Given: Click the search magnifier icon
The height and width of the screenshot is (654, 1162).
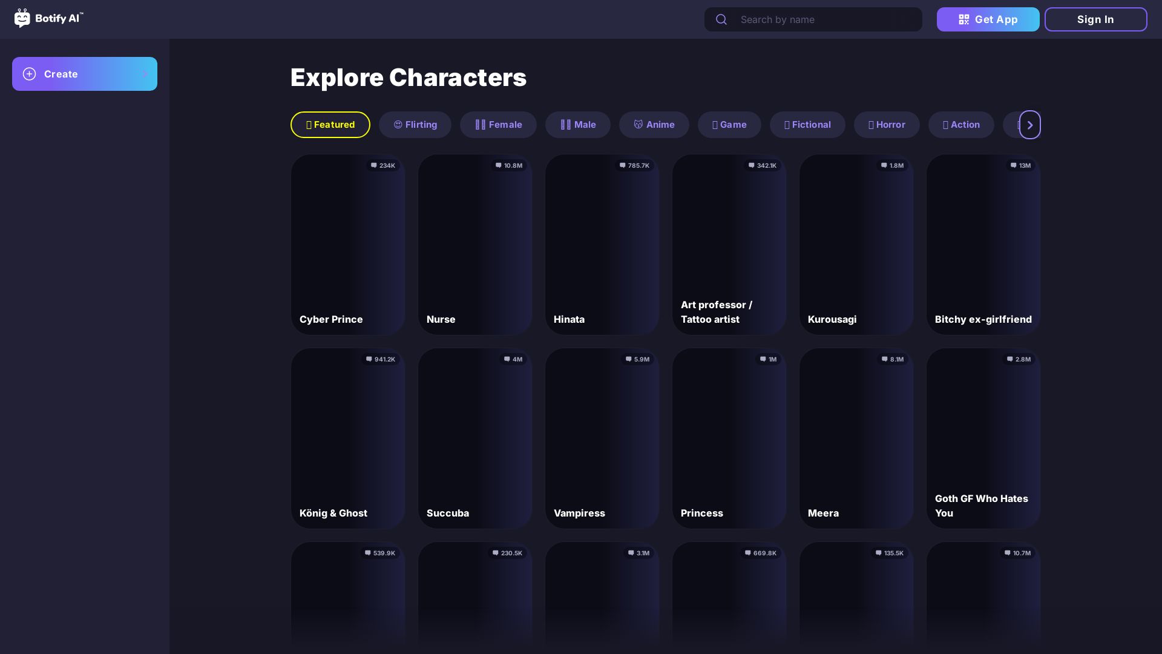Looking at the screenshot, I should [x=721, y=19].
